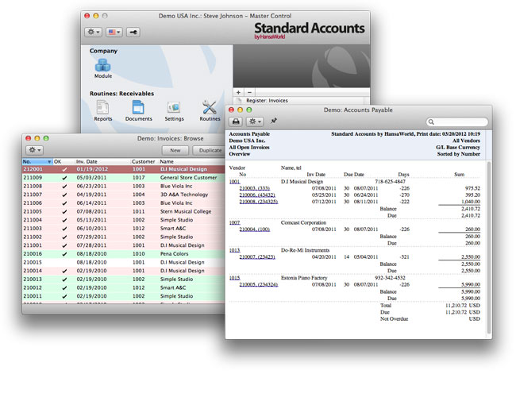The image size is (516, 401).
Task: Select invoice row 211008
Action: pos(123,186)
